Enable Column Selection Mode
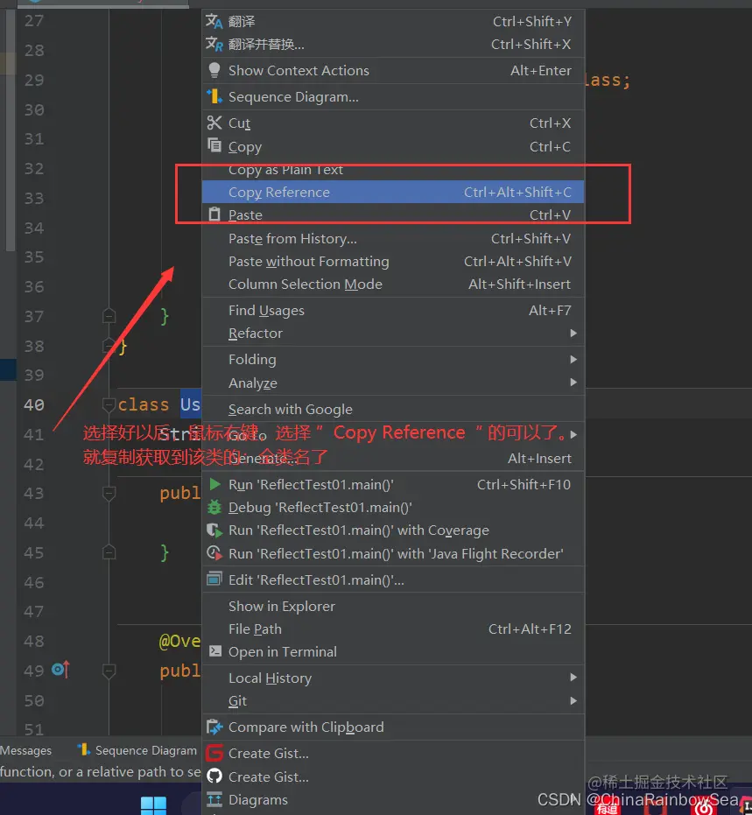 393,285
